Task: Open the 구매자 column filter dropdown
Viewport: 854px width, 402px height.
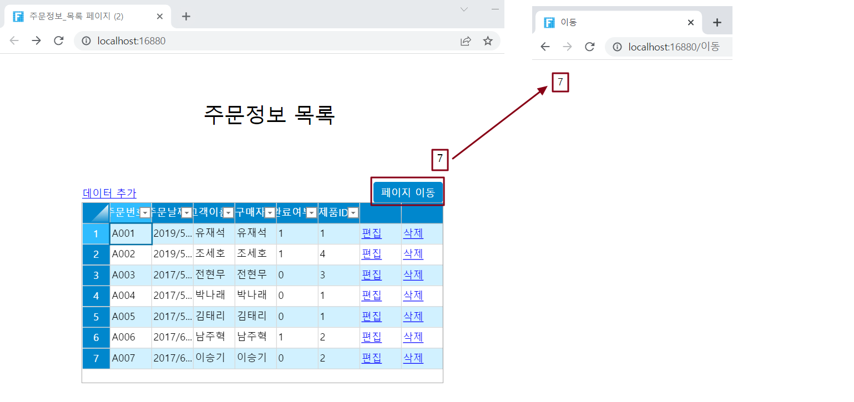Action: (x=270, y=213)
